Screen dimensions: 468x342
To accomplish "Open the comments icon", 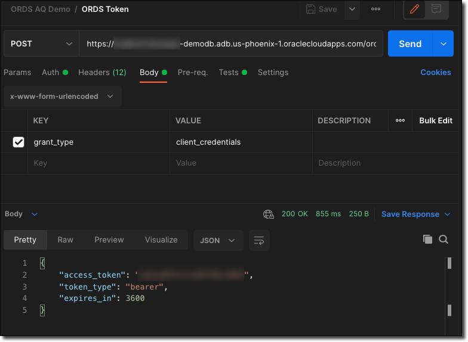I will 436,10.
